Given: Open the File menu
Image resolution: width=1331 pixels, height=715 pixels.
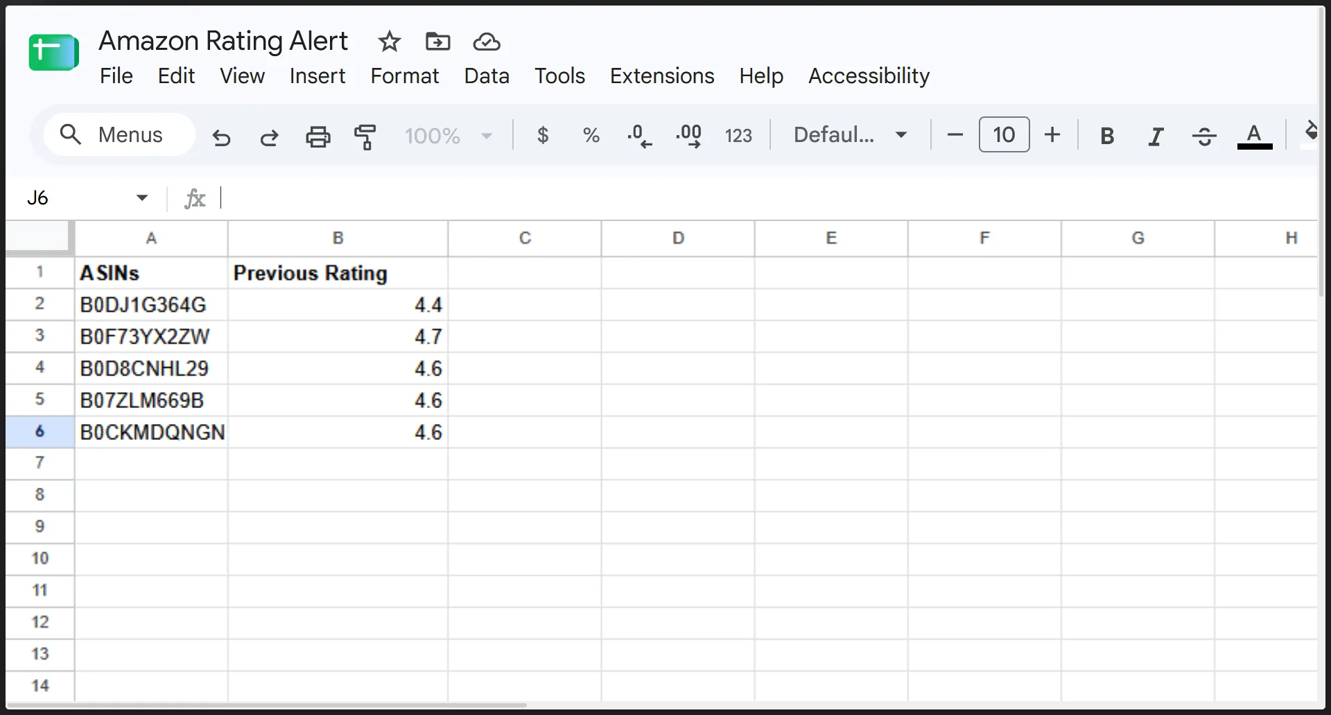Looking at the screenshot, I should pos(116,76).
